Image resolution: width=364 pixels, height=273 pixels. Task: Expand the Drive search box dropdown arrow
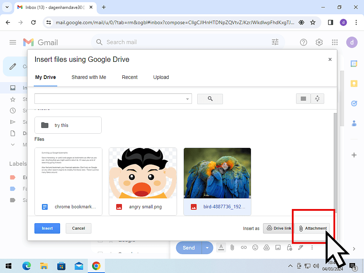point(188,99)
